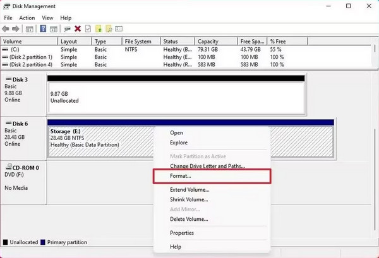Screen dimensions: 379x258
Task: Click the blue Primary partition legend swatch
Action: [x=43, y=242]
